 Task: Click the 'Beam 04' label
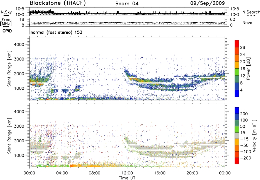[x=127, y=4]
